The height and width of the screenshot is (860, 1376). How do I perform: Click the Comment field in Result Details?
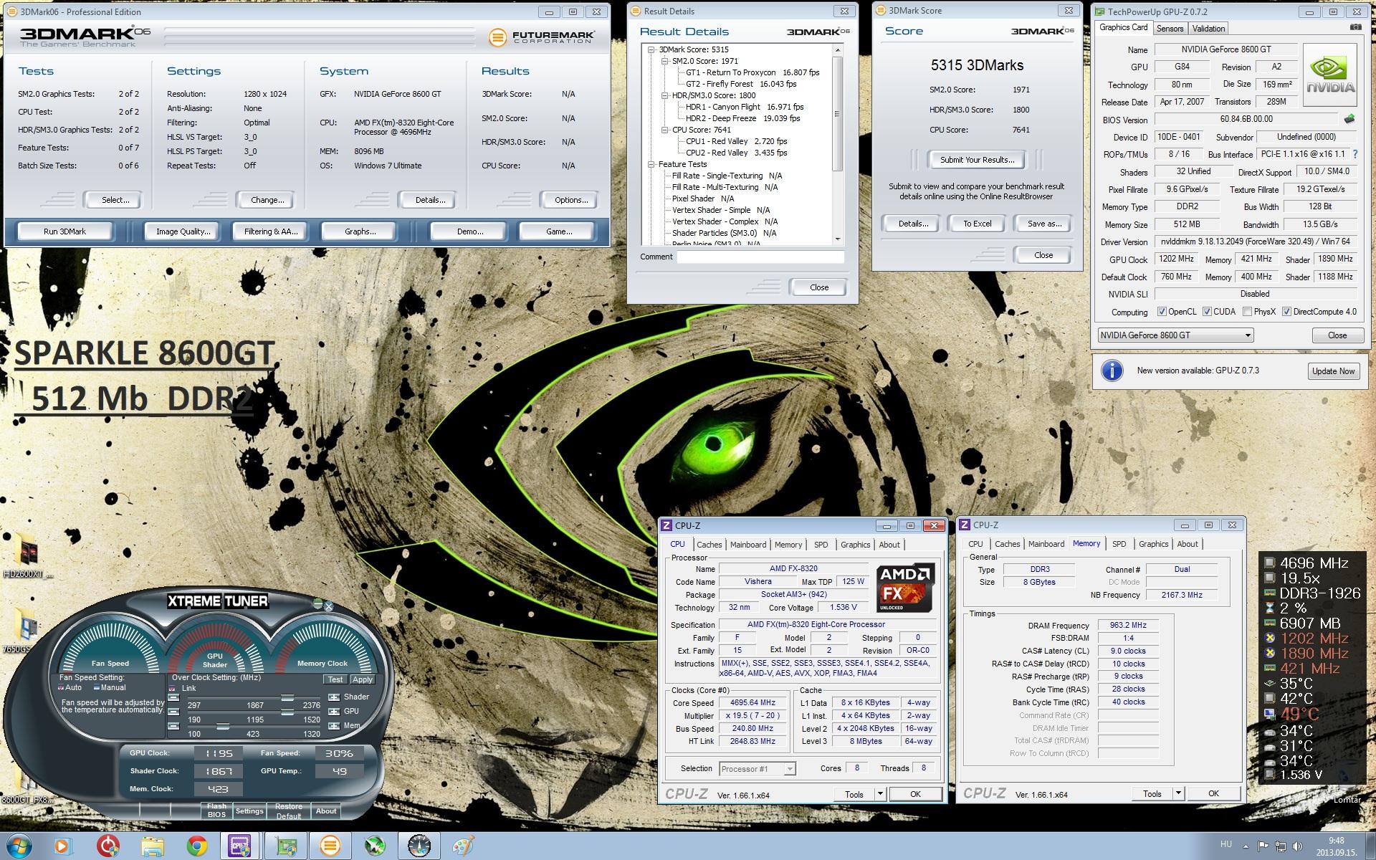click(x=760, y=257)
